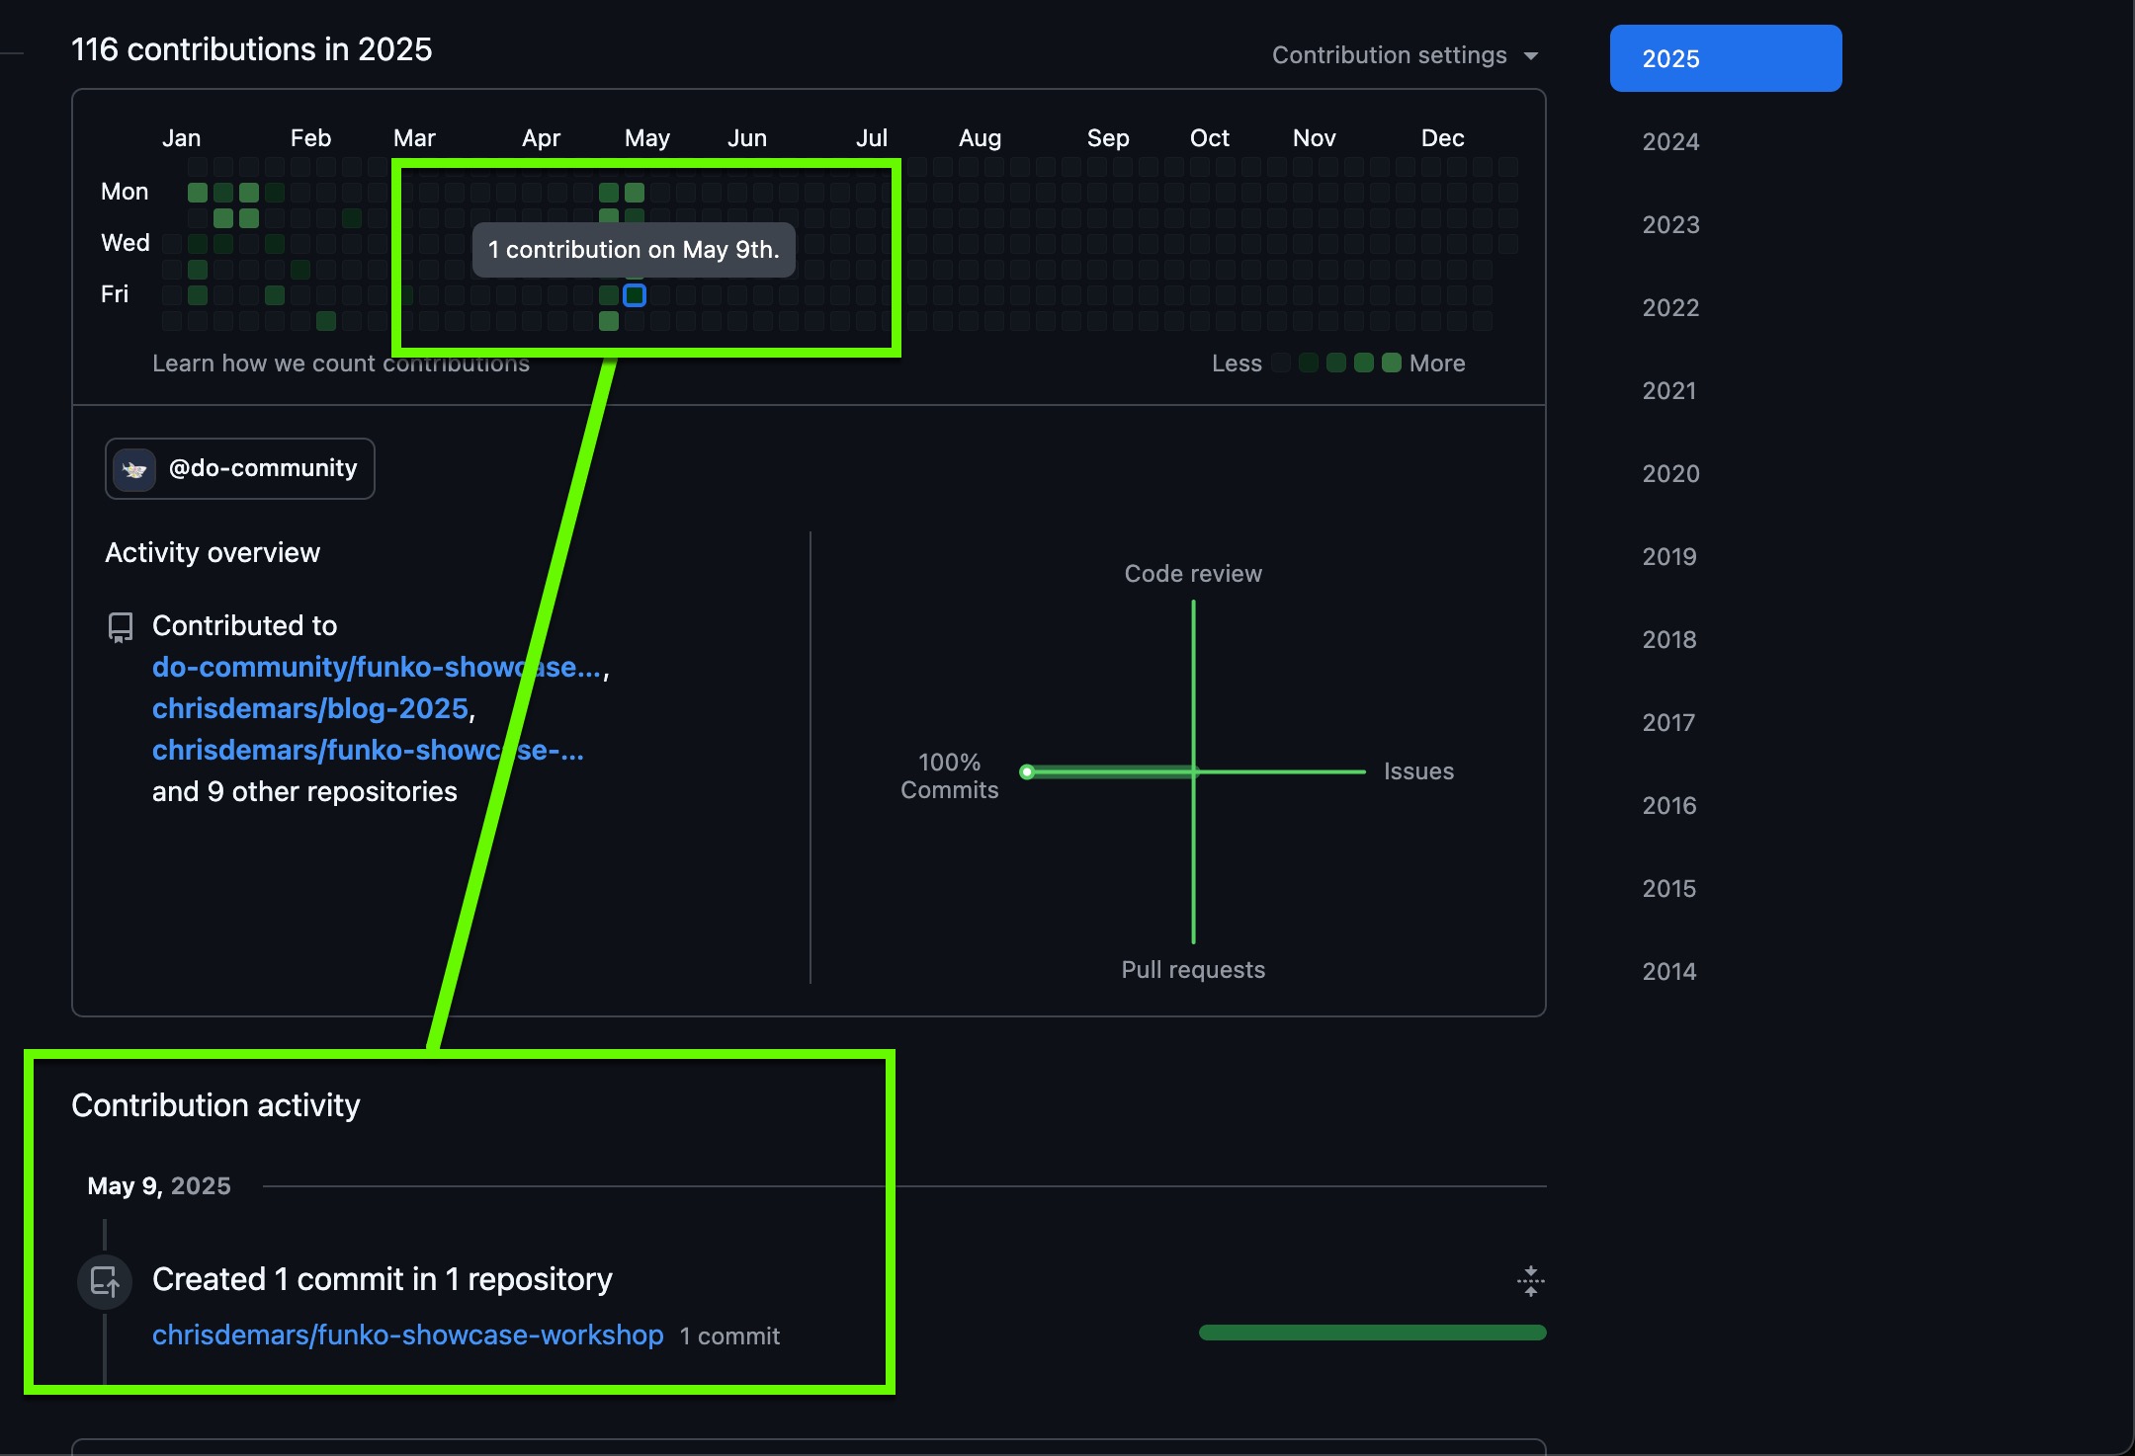Open chrisdemars/funko-showcase link in Activity overview

pos(368,750)
